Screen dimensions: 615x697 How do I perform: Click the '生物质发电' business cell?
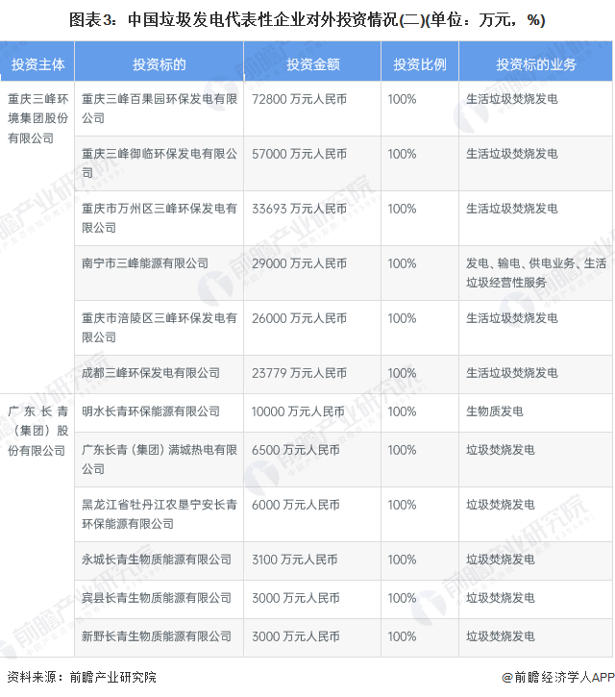(x=495, y=411)
